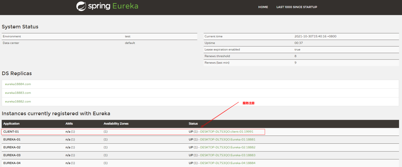Open instance link DESKTOP-DLTS3QO:Eureka-01:18881
The height and width of the screenshot is (167, 402).
(228, 139)
